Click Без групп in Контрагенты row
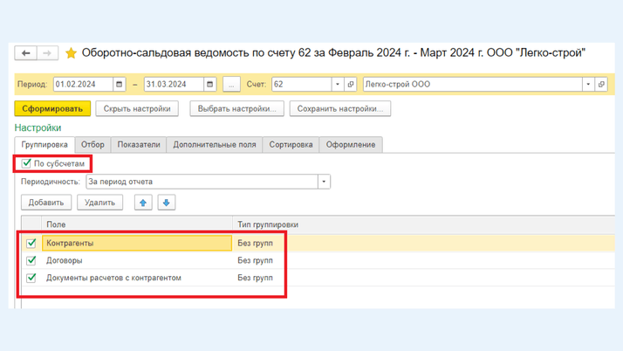Screen dimensions: 623x351 (x=255, y=243)
